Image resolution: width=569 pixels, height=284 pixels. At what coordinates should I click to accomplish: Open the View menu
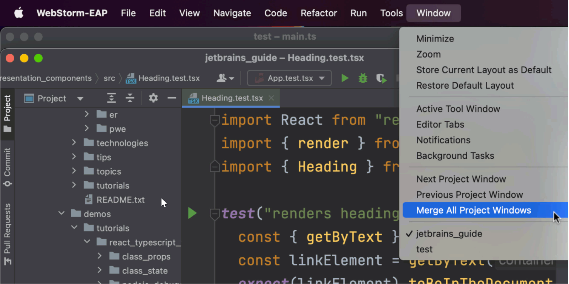[x=190, y=13]
